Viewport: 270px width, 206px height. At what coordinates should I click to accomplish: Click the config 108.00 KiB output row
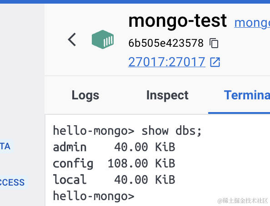114,163
